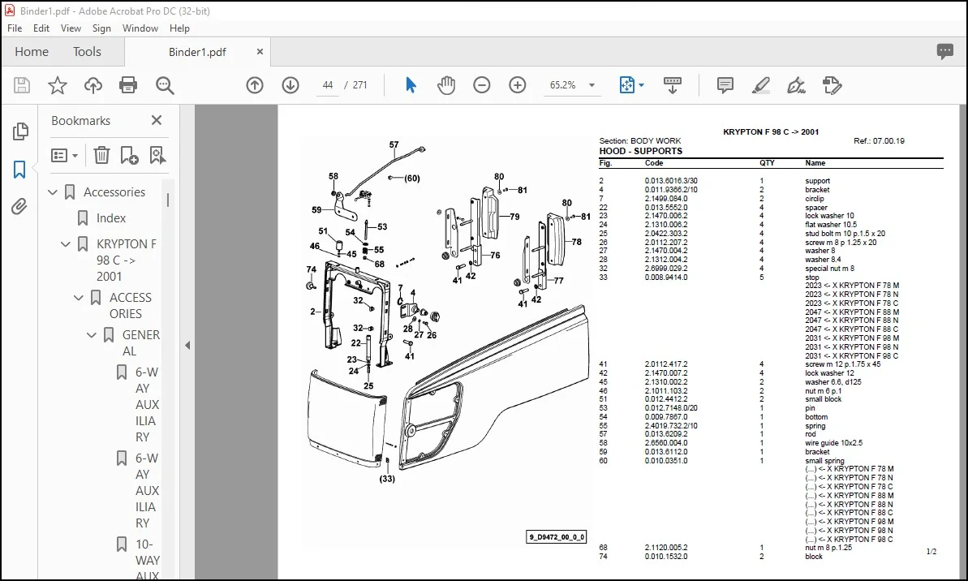The height and width of the screenshot is (581, 968).
Task: Add file to starred favorites
Action: (x=58, y=85)
